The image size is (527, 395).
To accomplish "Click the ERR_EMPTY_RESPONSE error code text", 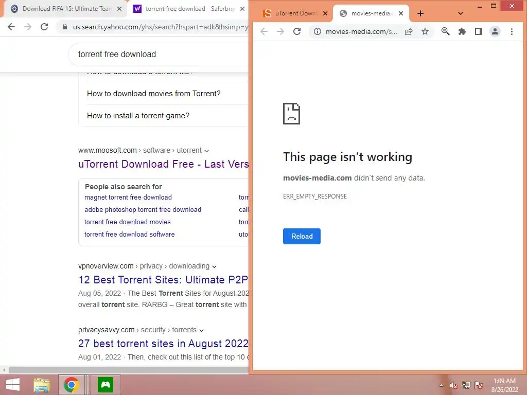I will (x=314, y=196).
